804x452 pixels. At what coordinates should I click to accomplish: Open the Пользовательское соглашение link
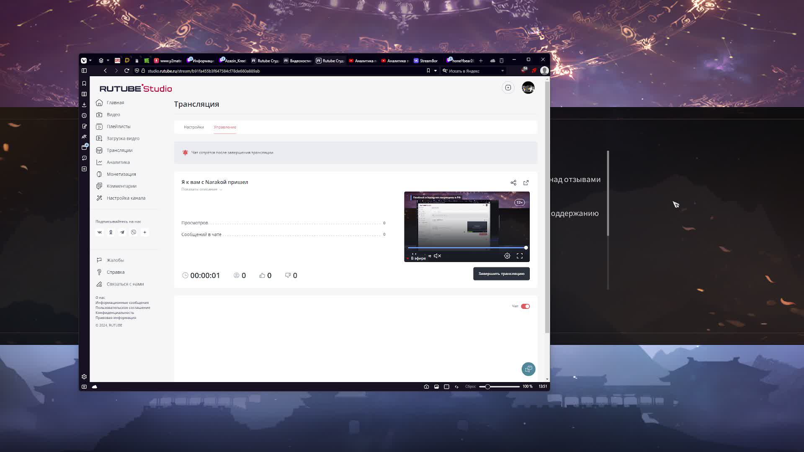pos(122,308)
